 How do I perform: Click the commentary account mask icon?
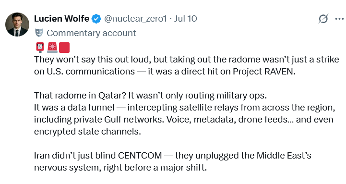point(39,33)
